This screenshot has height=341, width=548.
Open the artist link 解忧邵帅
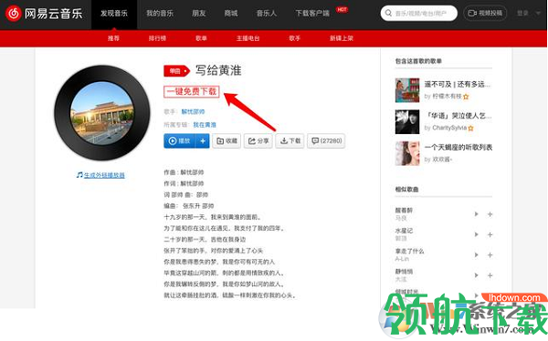click(193, 111)
